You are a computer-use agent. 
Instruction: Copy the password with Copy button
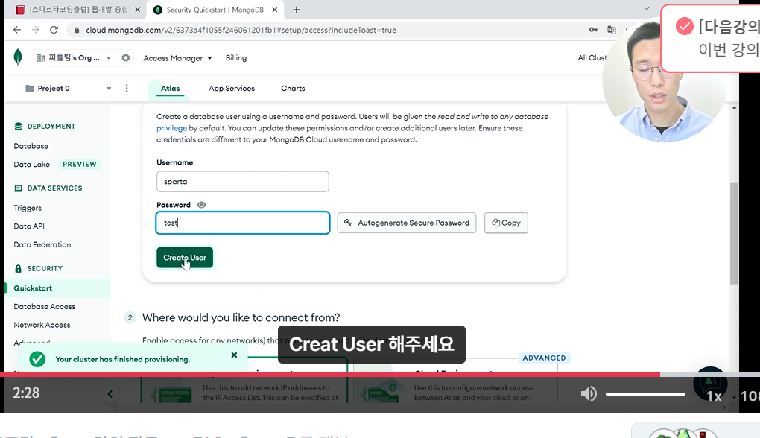506,223
